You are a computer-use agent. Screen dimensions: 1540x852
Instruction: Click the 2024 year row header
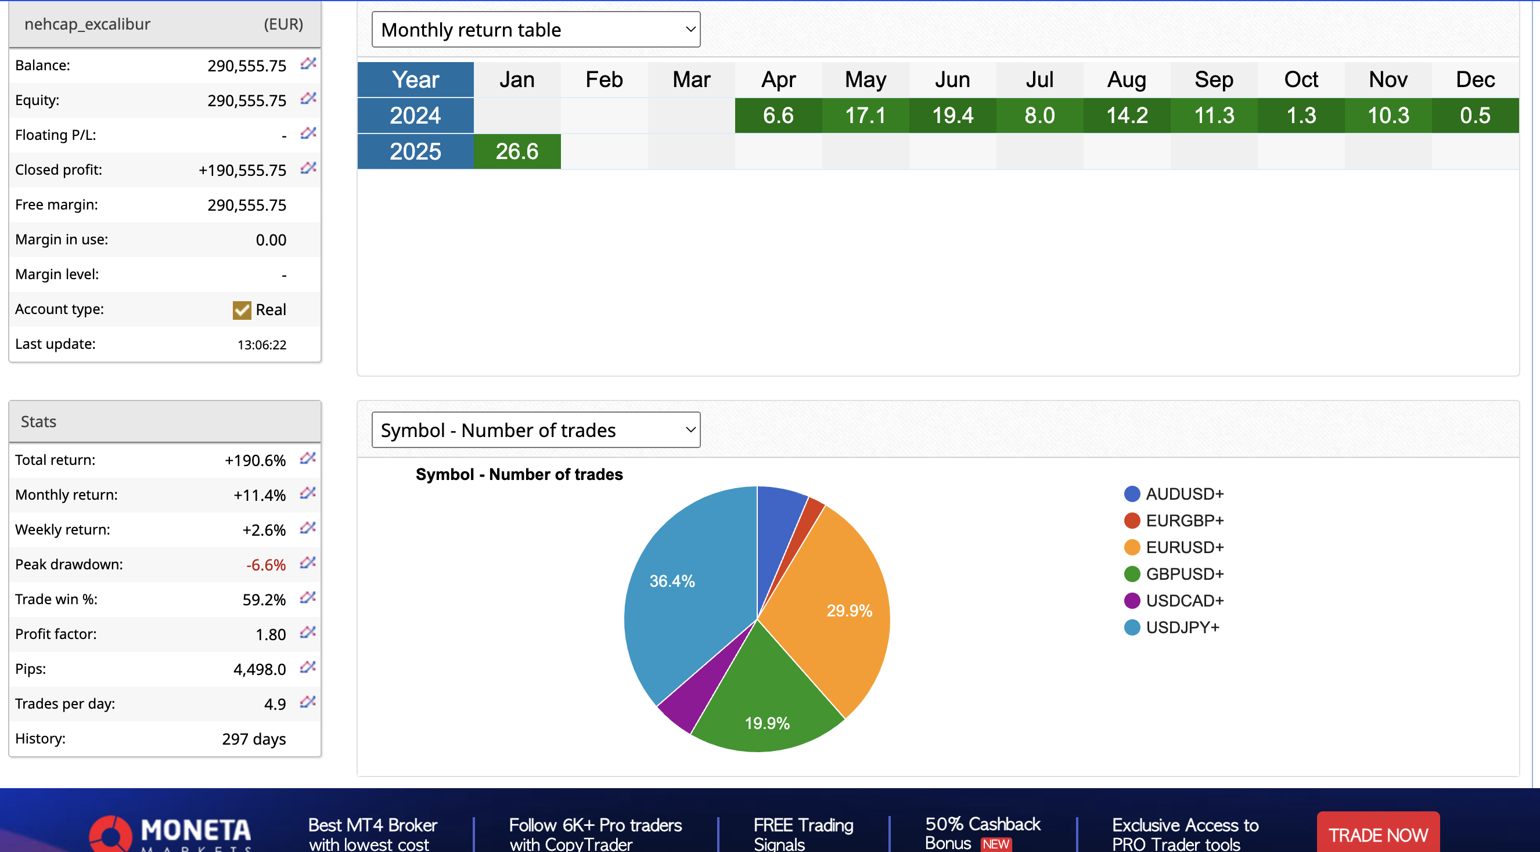click(x=416, y=115)
